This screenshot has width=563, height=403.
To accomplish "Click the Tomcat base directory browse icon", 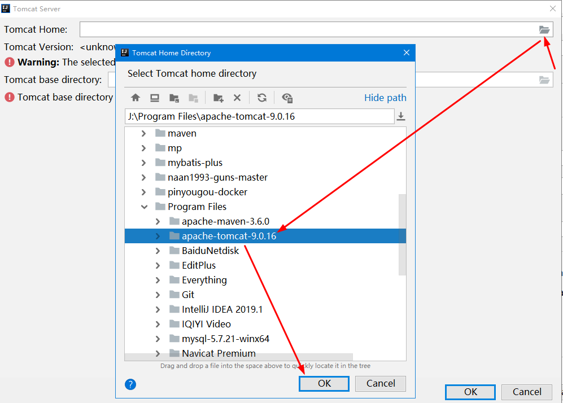I will tap(544, 80).
